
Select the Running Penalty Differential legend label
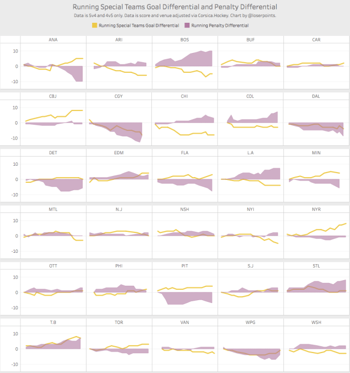(220, 26)
